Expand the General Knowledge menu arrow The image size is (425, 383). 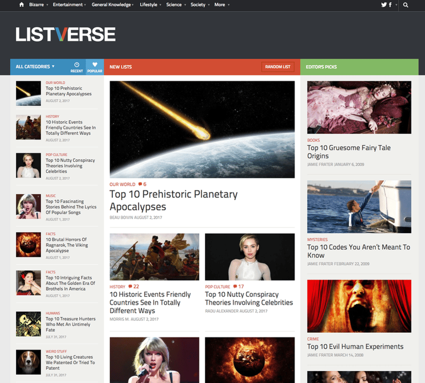(x=132, y=5)
